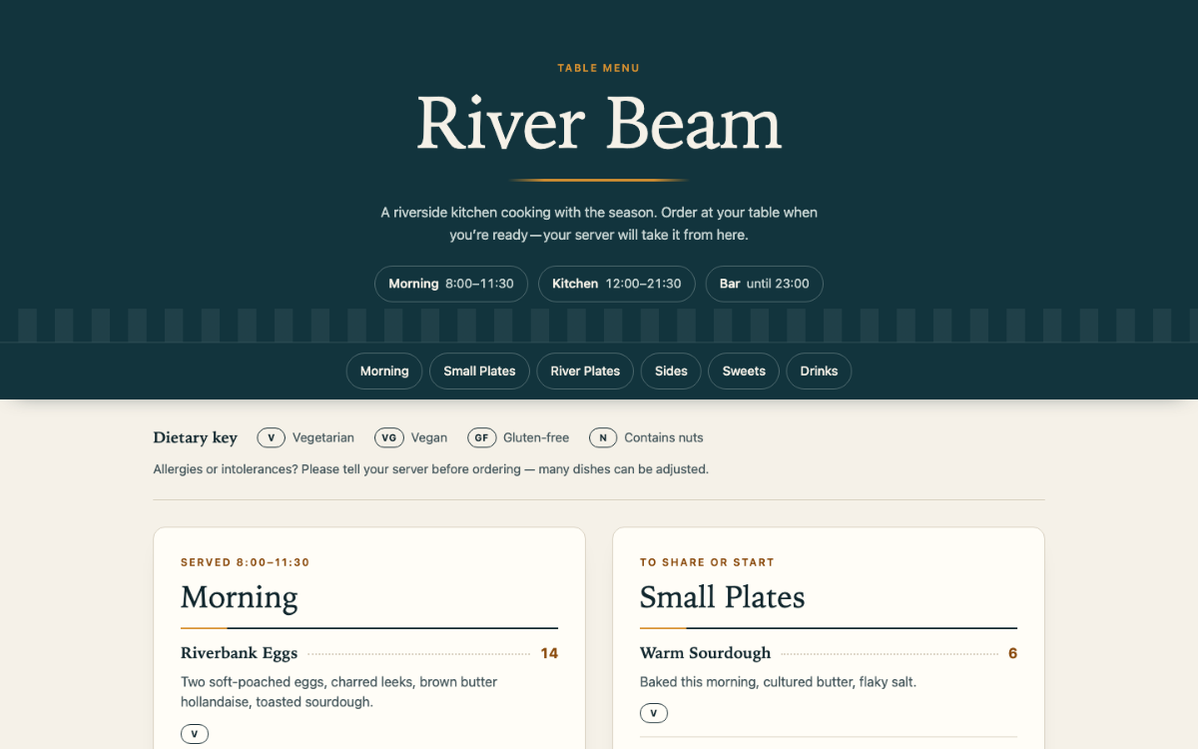Image resolution: width=1198 pixels, height=749 pixels.
Task: Open the Small Plates section link
Action: pos(479,371)
